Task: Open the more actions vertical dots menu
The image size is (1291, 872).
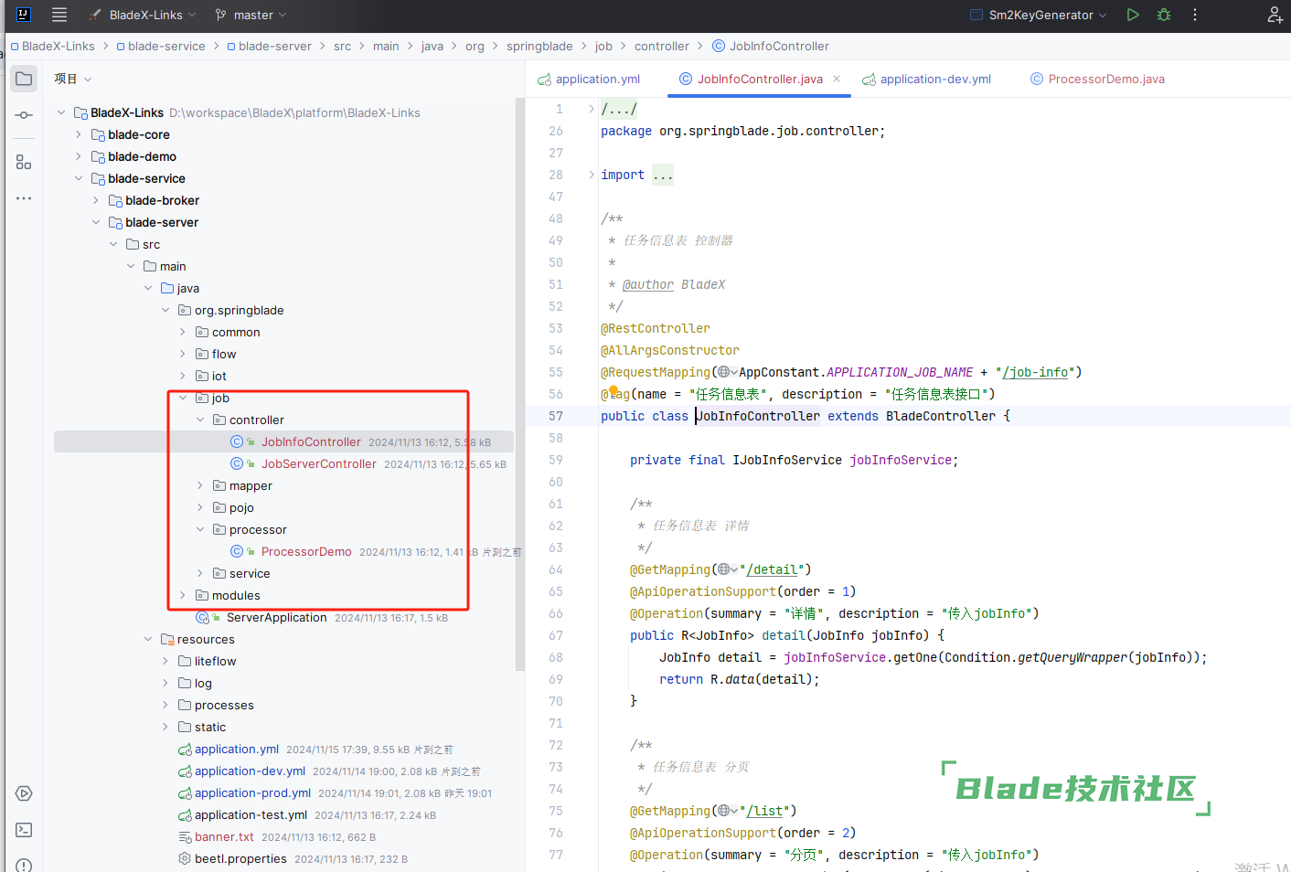Action: point(1194,15)
